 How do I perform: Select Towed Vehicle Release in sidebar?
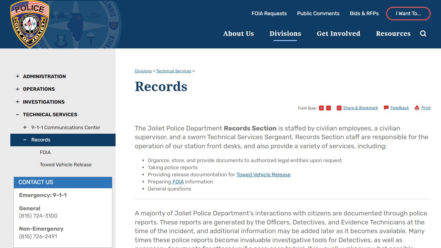point(66,165)
